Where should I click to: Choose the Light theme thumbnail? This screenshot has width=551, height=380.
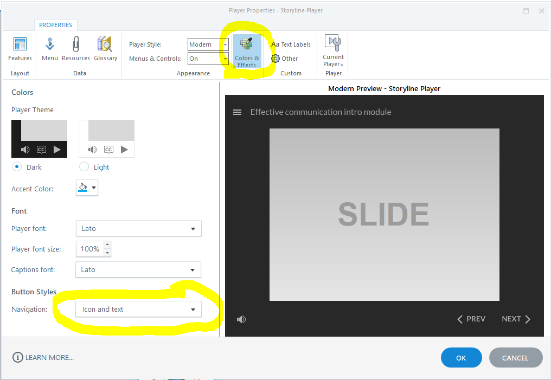pos(106,139)
